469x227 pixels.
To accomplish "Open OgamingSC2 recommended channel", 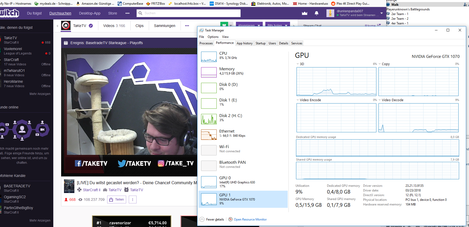I will [26, 199].
